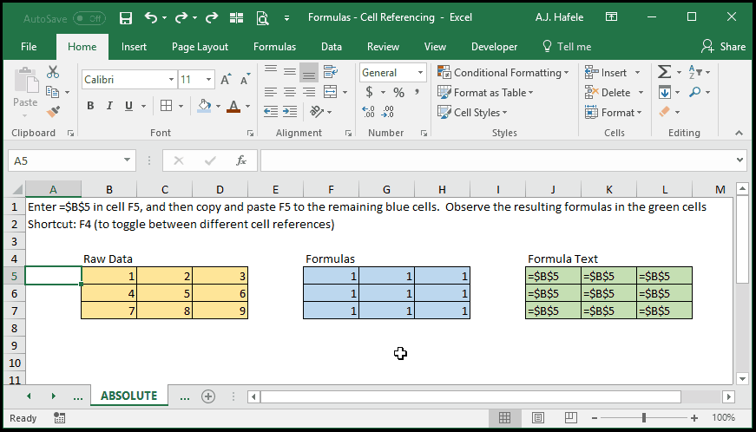Open the General number format dropdown
The height and width of the screenshot is (432, 756).
pyautogui.click(x=420, y=73)
